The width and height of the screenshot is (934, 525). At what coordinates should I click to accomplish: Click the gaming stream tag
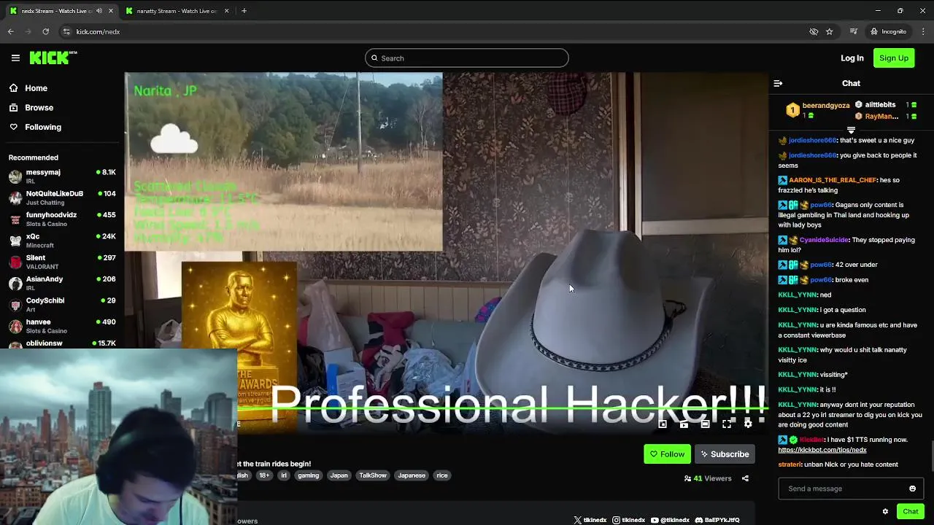[x=308, y=475]
